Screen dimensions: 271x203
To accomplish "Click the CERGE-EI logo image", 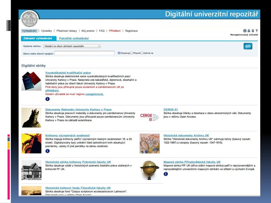I will pyautogui.click(x=149, y=117).
